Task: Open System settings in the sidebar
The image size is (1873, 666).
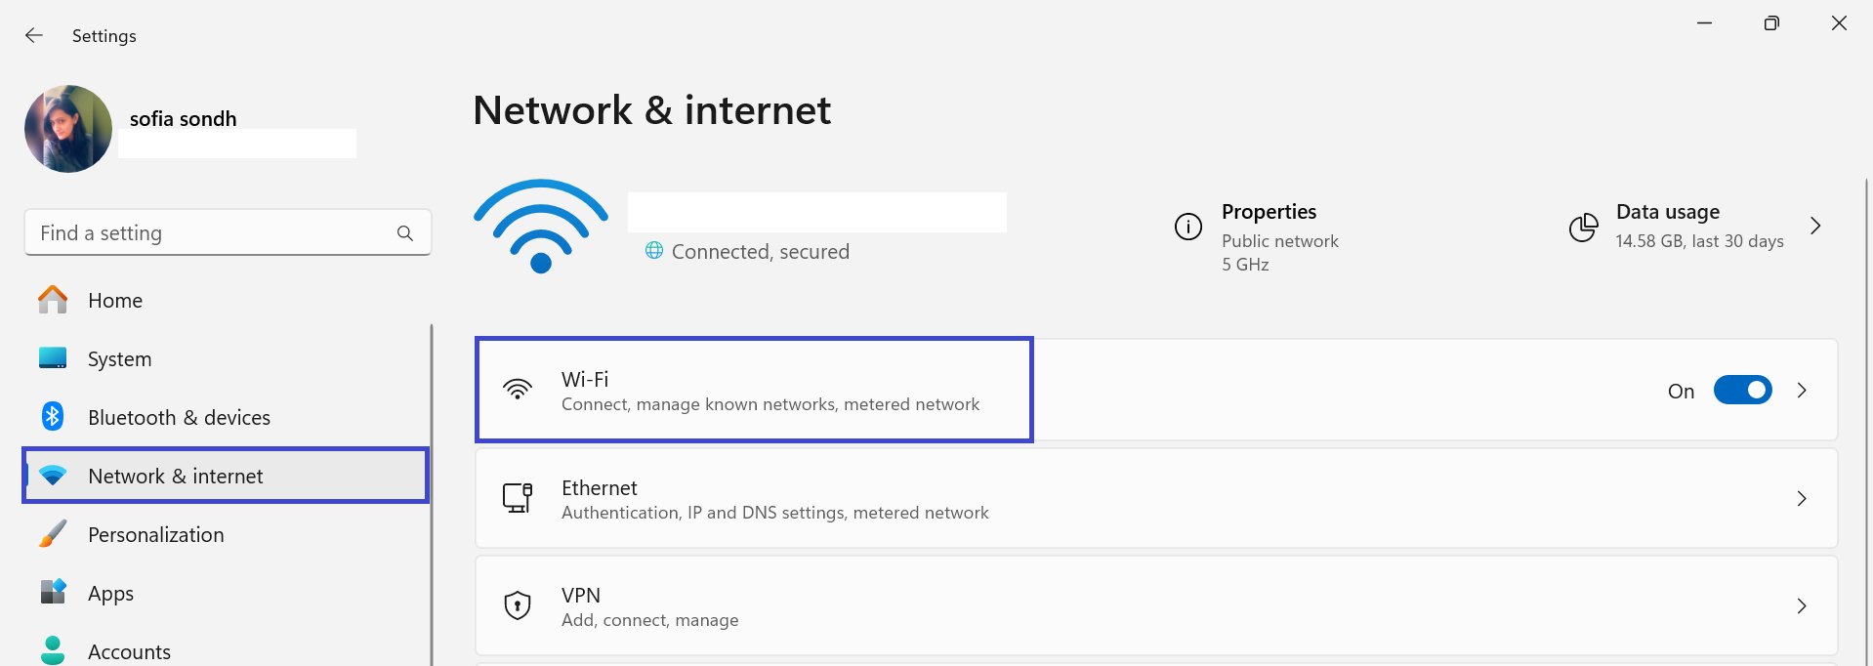Action: coord(119,359)
